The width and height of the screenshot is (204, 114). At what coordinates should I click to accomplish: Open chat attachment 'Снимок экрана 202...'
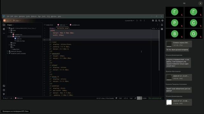(179, 44)
